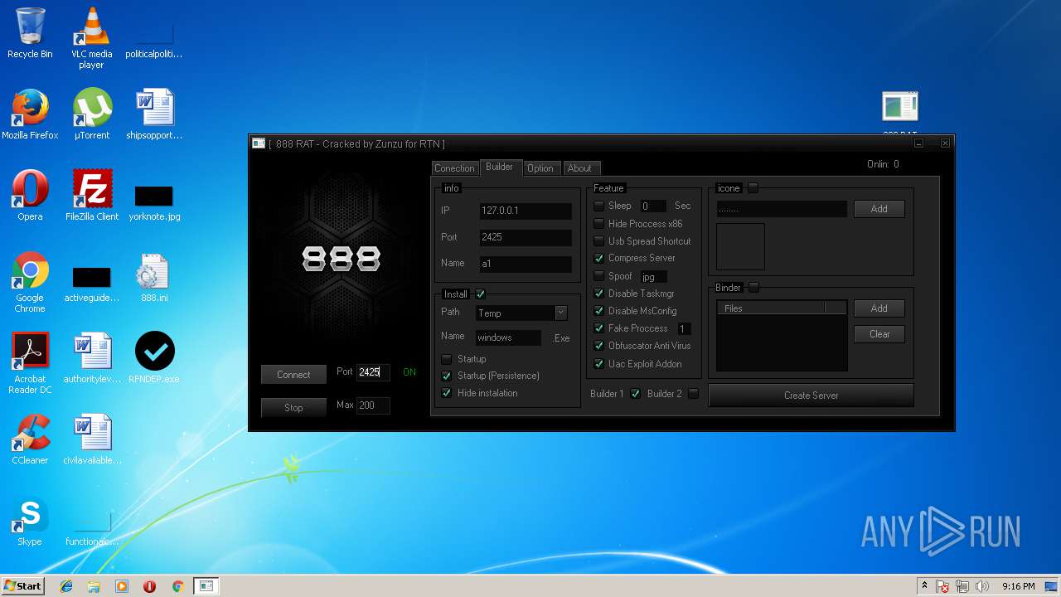Click the Connect button
Image resolution: width=1061 pixels, height=597 pixels.
pos(293,375)
